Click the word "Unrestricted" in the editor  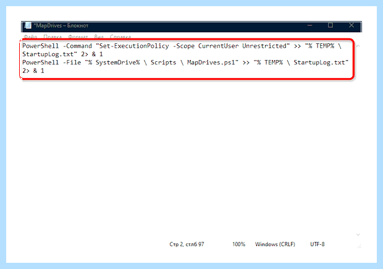[x=264, y=46]
